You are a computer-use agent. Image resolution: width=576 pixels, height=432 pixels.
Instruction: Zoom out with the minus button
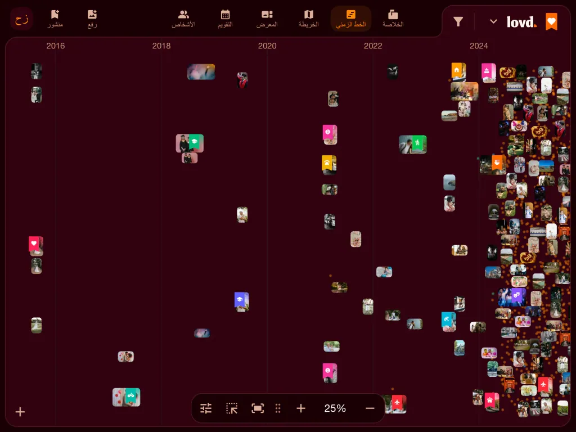coord(370,408)
